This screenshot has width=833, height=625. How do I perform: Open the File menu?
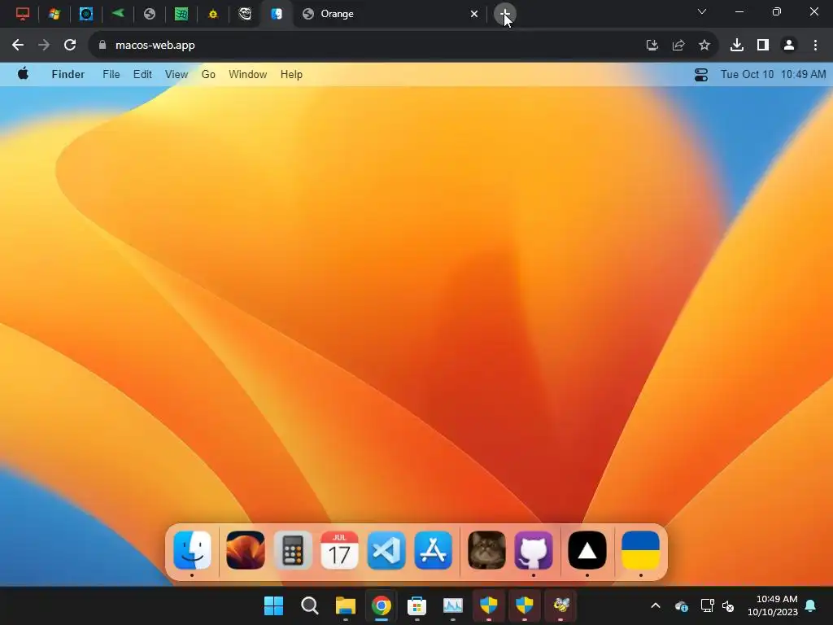(111, 74)
